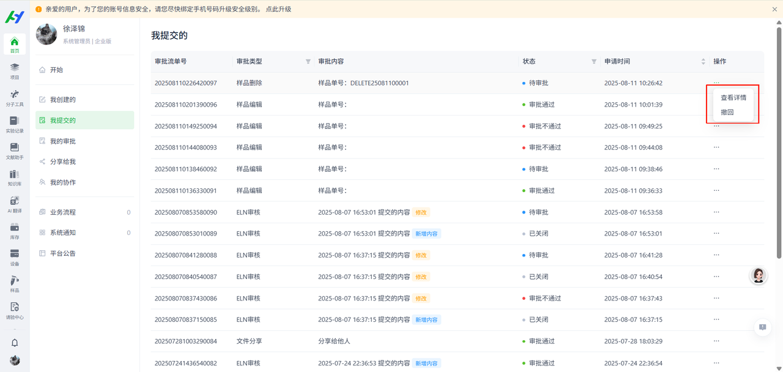The image size is (783, 372).
Task: Open the 库存 inventory icon
Action: point(15,230)
